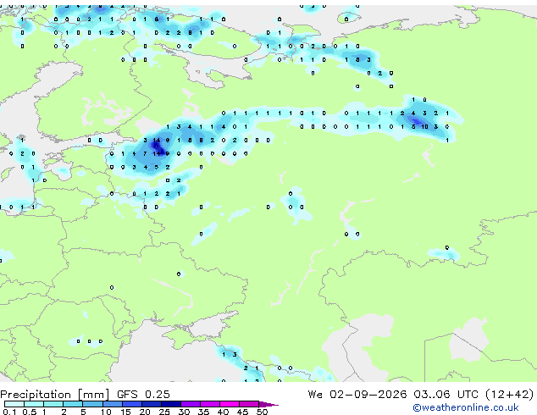Pick the 20–25 mm dark blue swatch
The height and width of the screenshot is (415, 537).
(x=151, y=404)
